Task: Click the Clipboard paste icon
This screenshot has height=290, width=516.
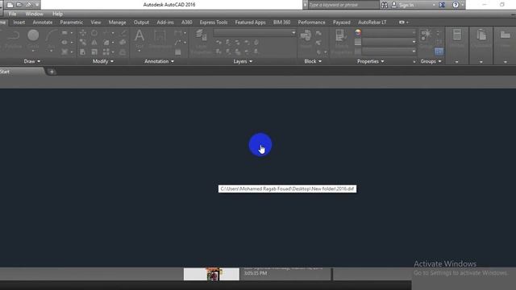Action: coord(481,35)
